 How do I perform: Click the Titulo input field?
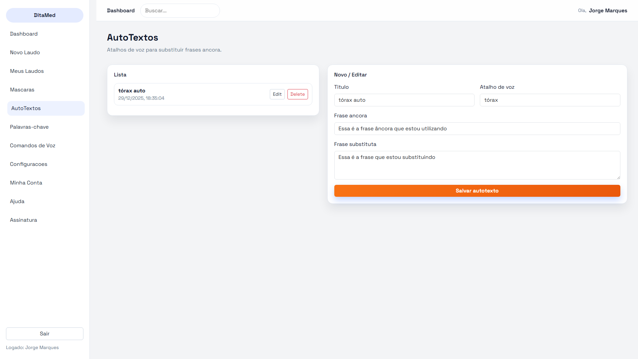[404, 100]
